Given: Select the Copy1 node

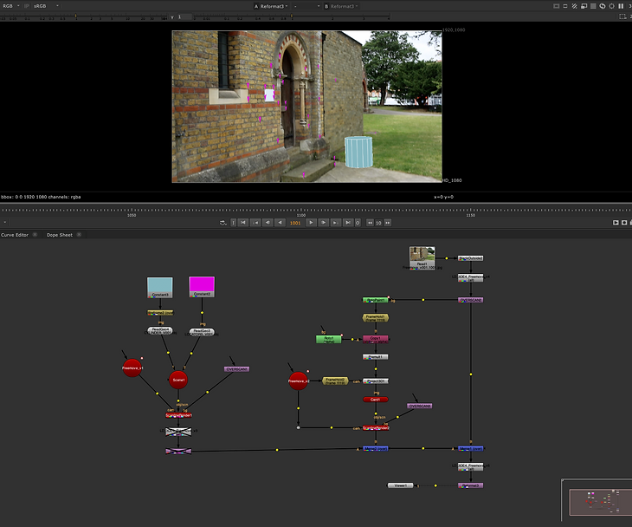Looking at the screenshot, I should (375, 339).
